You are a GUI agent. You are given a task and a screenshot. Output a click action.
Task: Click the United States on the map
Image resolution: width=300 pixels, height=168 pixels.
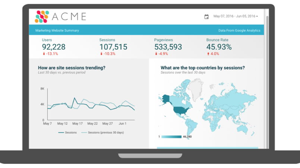coord(180,110)
